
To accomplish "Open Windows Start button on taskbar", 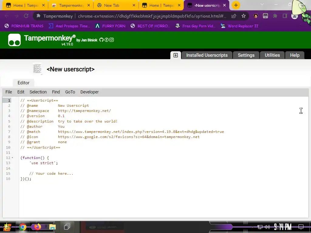I will tap(7, 227).
